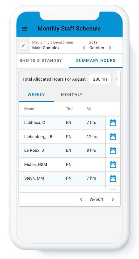Click Mediclinic Bloemfontein Main Complex location
This screenshot has height=259, width=139.
[x=53, y=45]
